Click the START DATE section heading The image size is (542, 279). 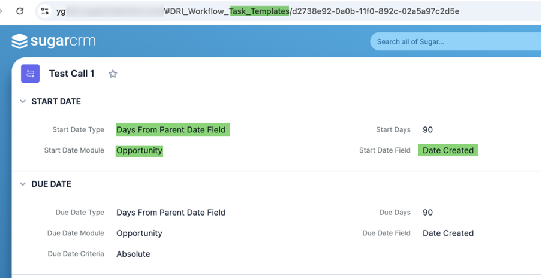pyautogui.click(x=56, y=102)
